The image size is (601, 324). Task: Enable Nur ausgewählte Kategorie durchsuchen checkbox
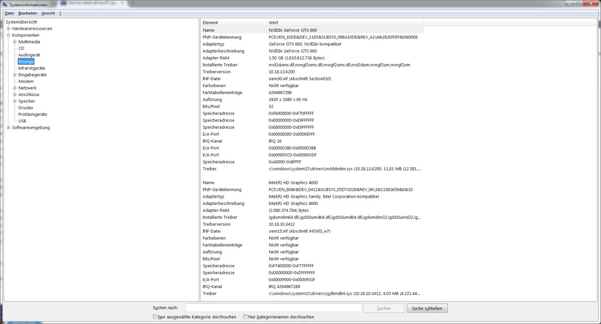click(155, 317)
